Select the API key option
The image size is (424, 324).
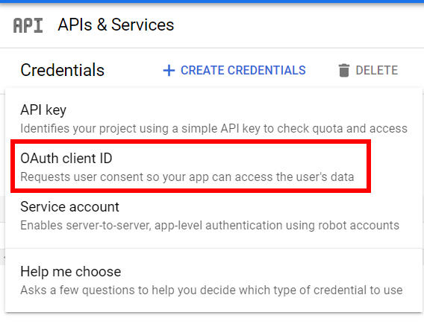[x=213, y=118]
